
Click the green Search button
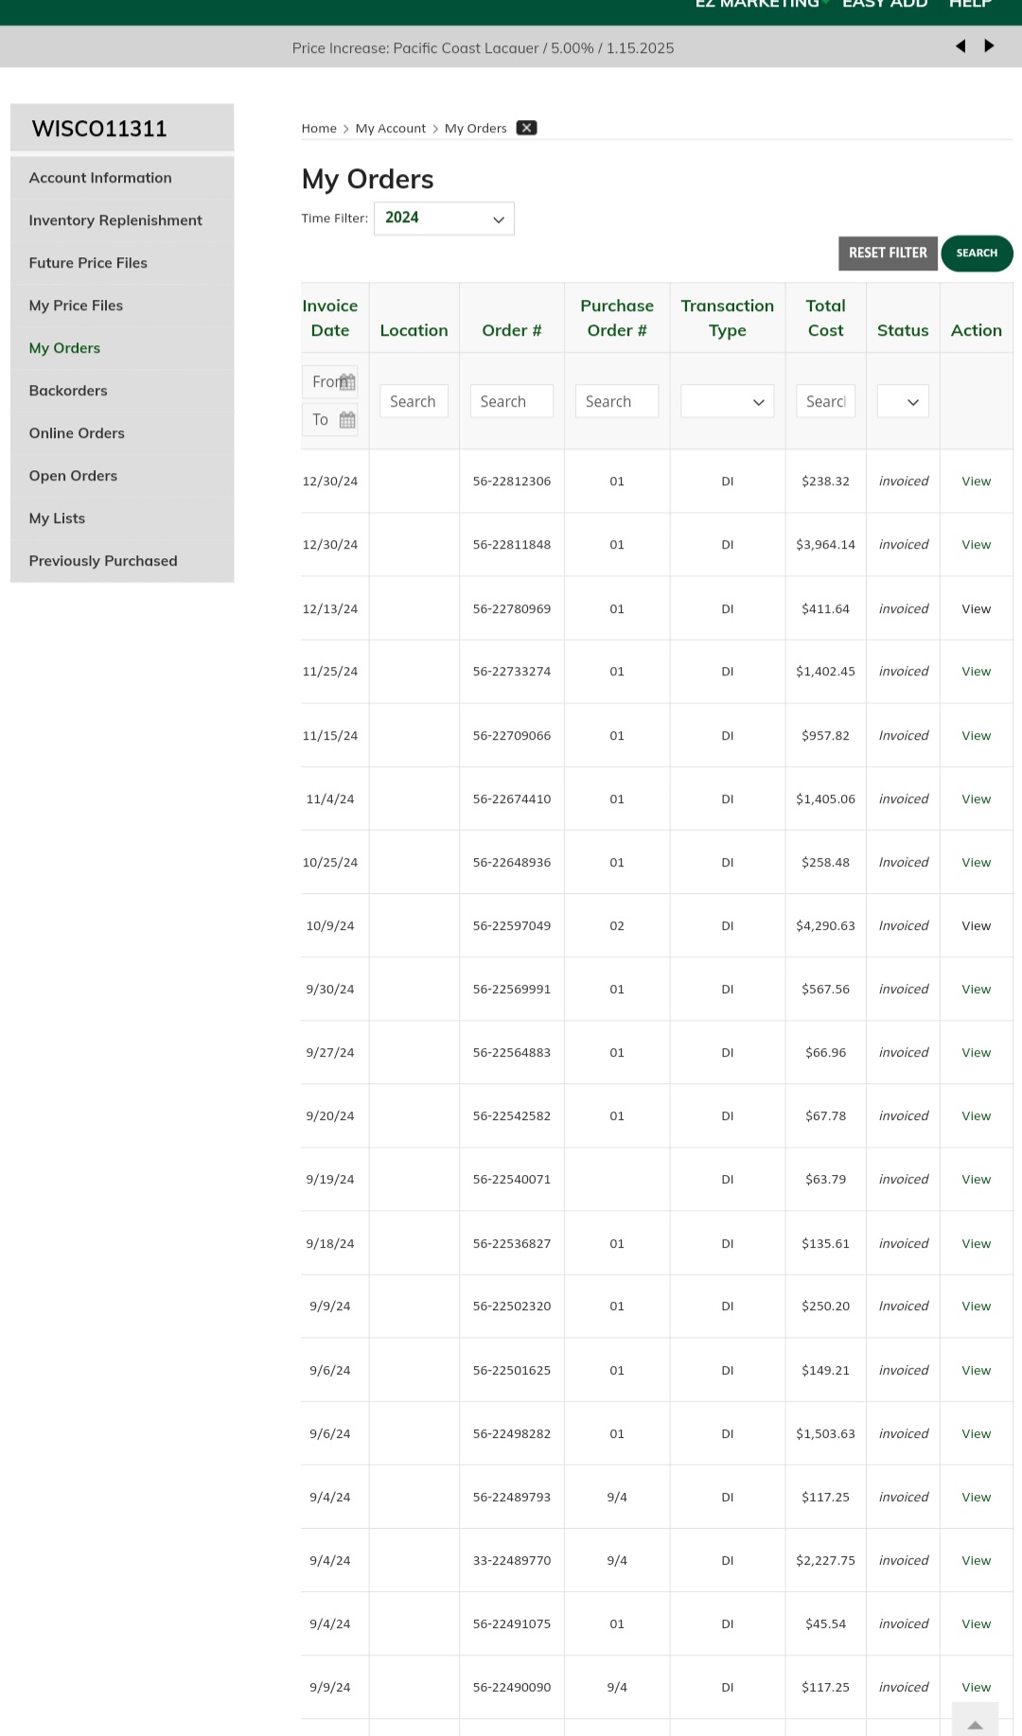coord(977,254)
